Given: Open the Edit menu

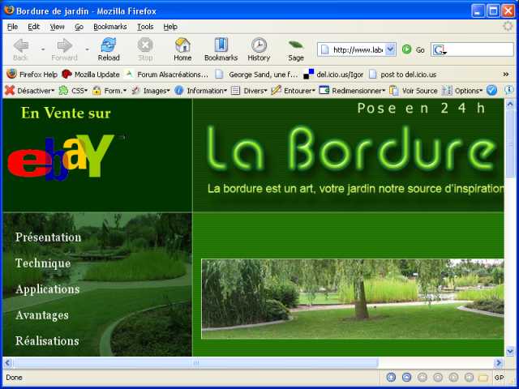Looking at the screenshot, I should tap(34, 27).
